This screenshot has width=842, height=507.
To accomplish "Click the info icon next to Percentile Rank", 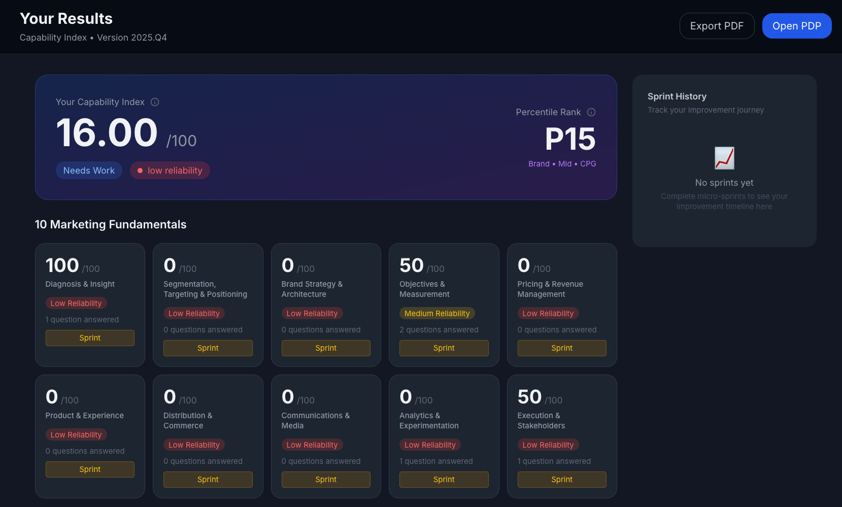I will [x=591, y=112].
